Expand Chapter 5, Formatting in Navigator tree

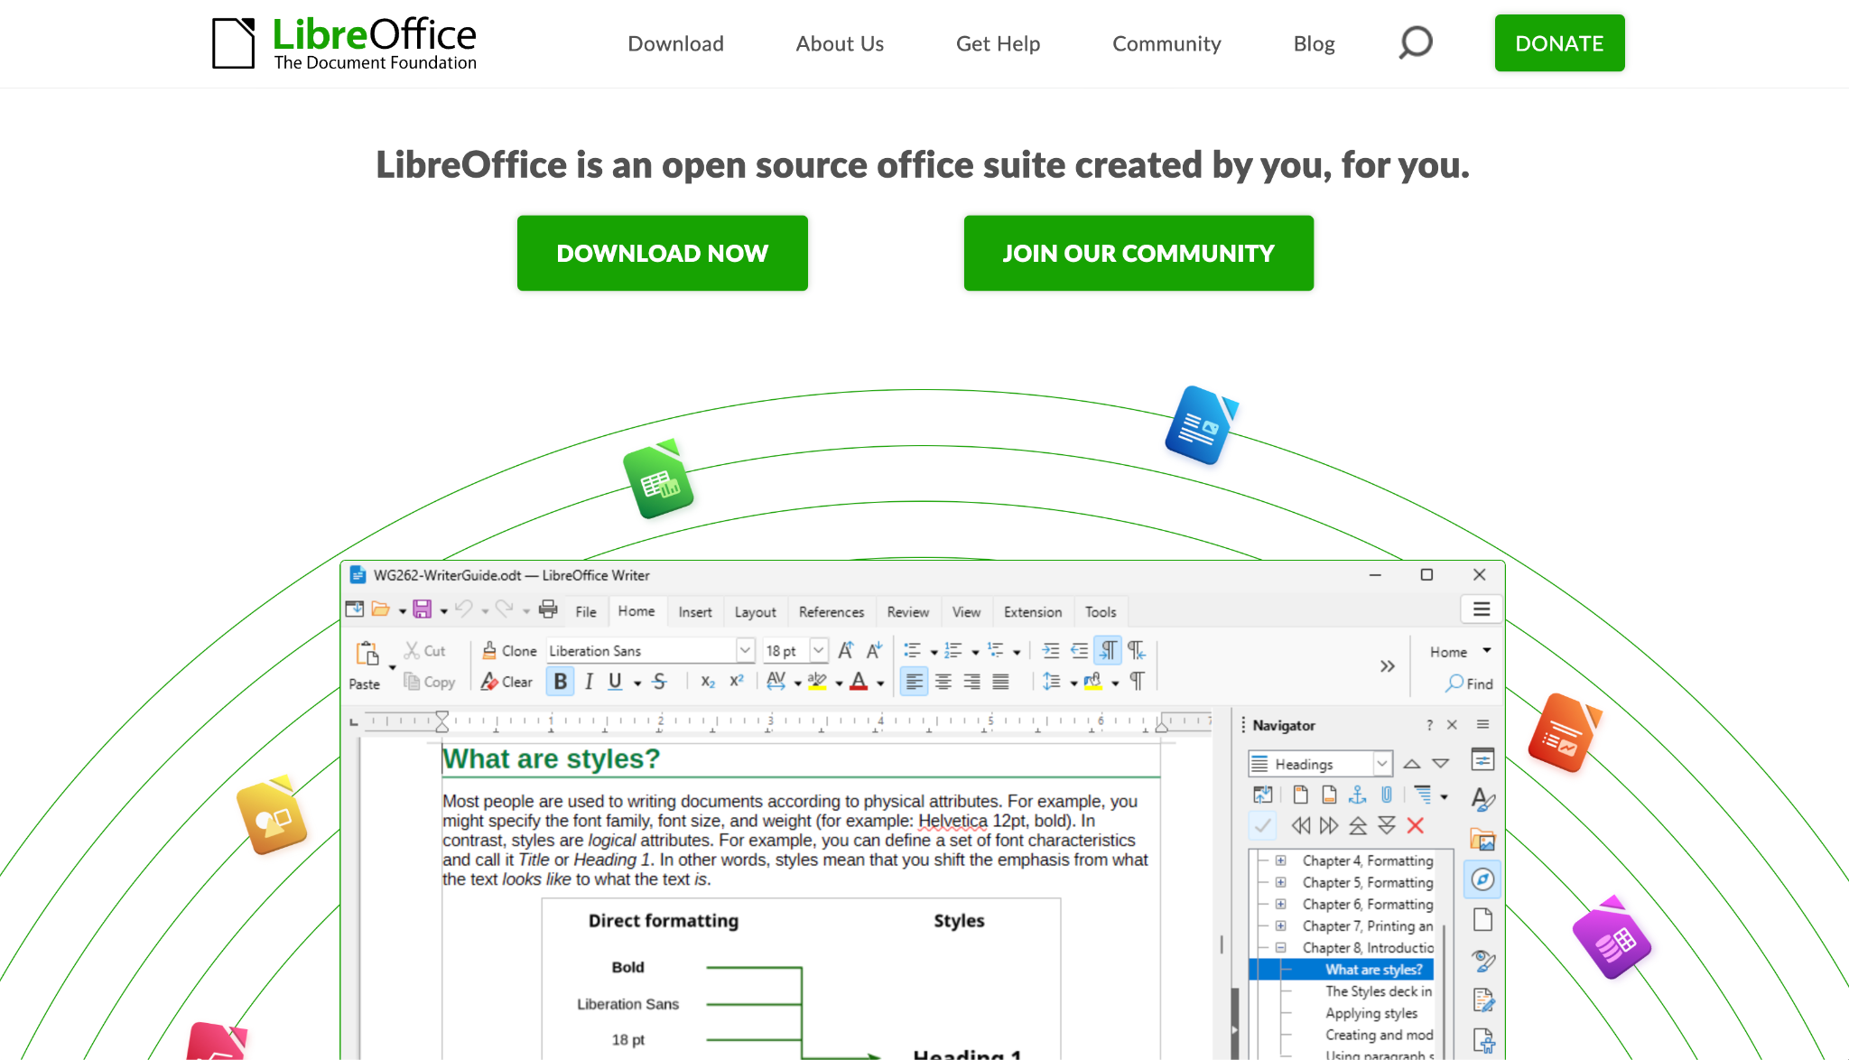pos(1280,882)
